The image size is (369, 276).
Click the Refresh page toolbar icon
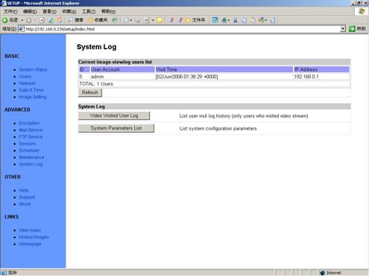pyautogui.click(x=51, y=20)
